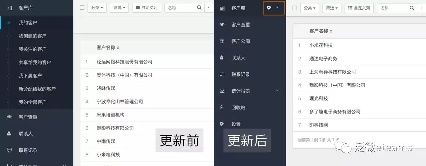Expand the 统计报表 chevron in the after-update sidebar

click(277, 90)
